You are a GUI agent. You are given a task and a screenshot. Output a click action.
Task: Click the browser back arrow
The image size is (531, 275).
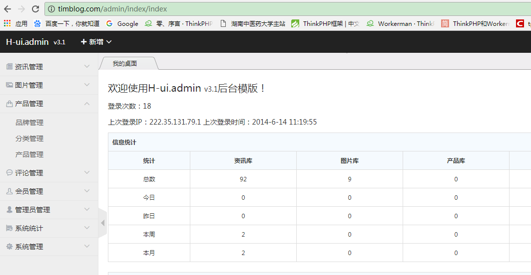7,9
